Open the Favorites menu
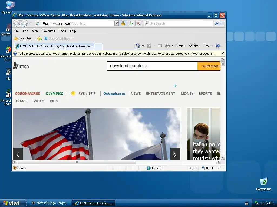277x207 pixels. (x=49, y=31)
